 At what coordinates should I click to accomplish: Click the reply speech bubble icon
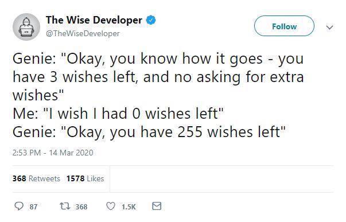pyautogui.click(x=19, y=206)
